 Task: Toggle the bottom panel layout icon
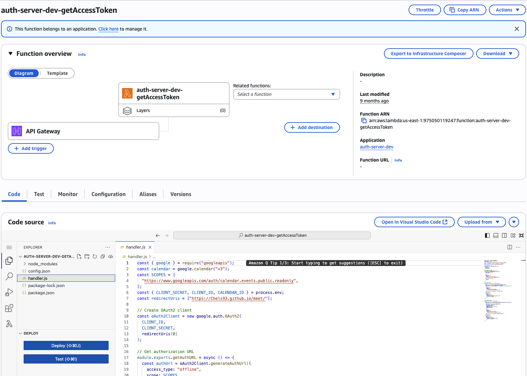click(496, 235)
